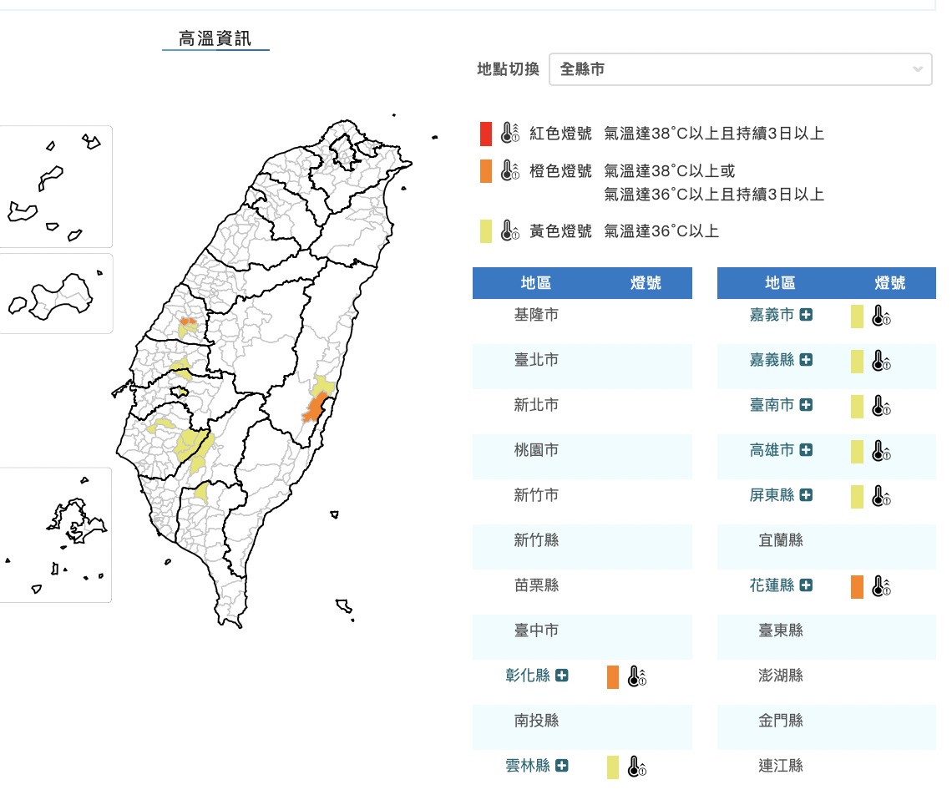Click the thermometer icon for 高雄市
The height and width of the screenshot is (800, 952).
[881, 451]
